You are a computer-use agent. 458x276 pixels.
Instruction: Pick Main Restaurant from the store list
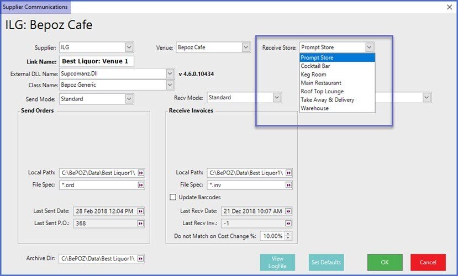click(338, 83)
